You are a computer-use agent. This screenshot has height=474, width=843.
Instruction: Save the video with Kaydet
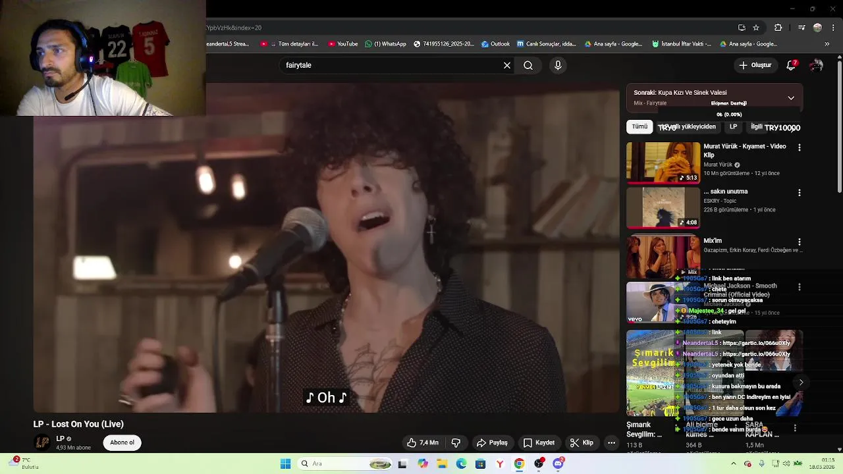(x=539, y=442)
